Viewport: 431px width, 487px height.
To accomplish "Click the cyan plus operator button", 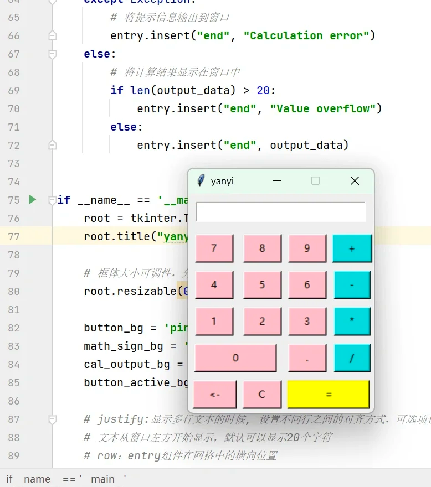I will click(352, 248).
